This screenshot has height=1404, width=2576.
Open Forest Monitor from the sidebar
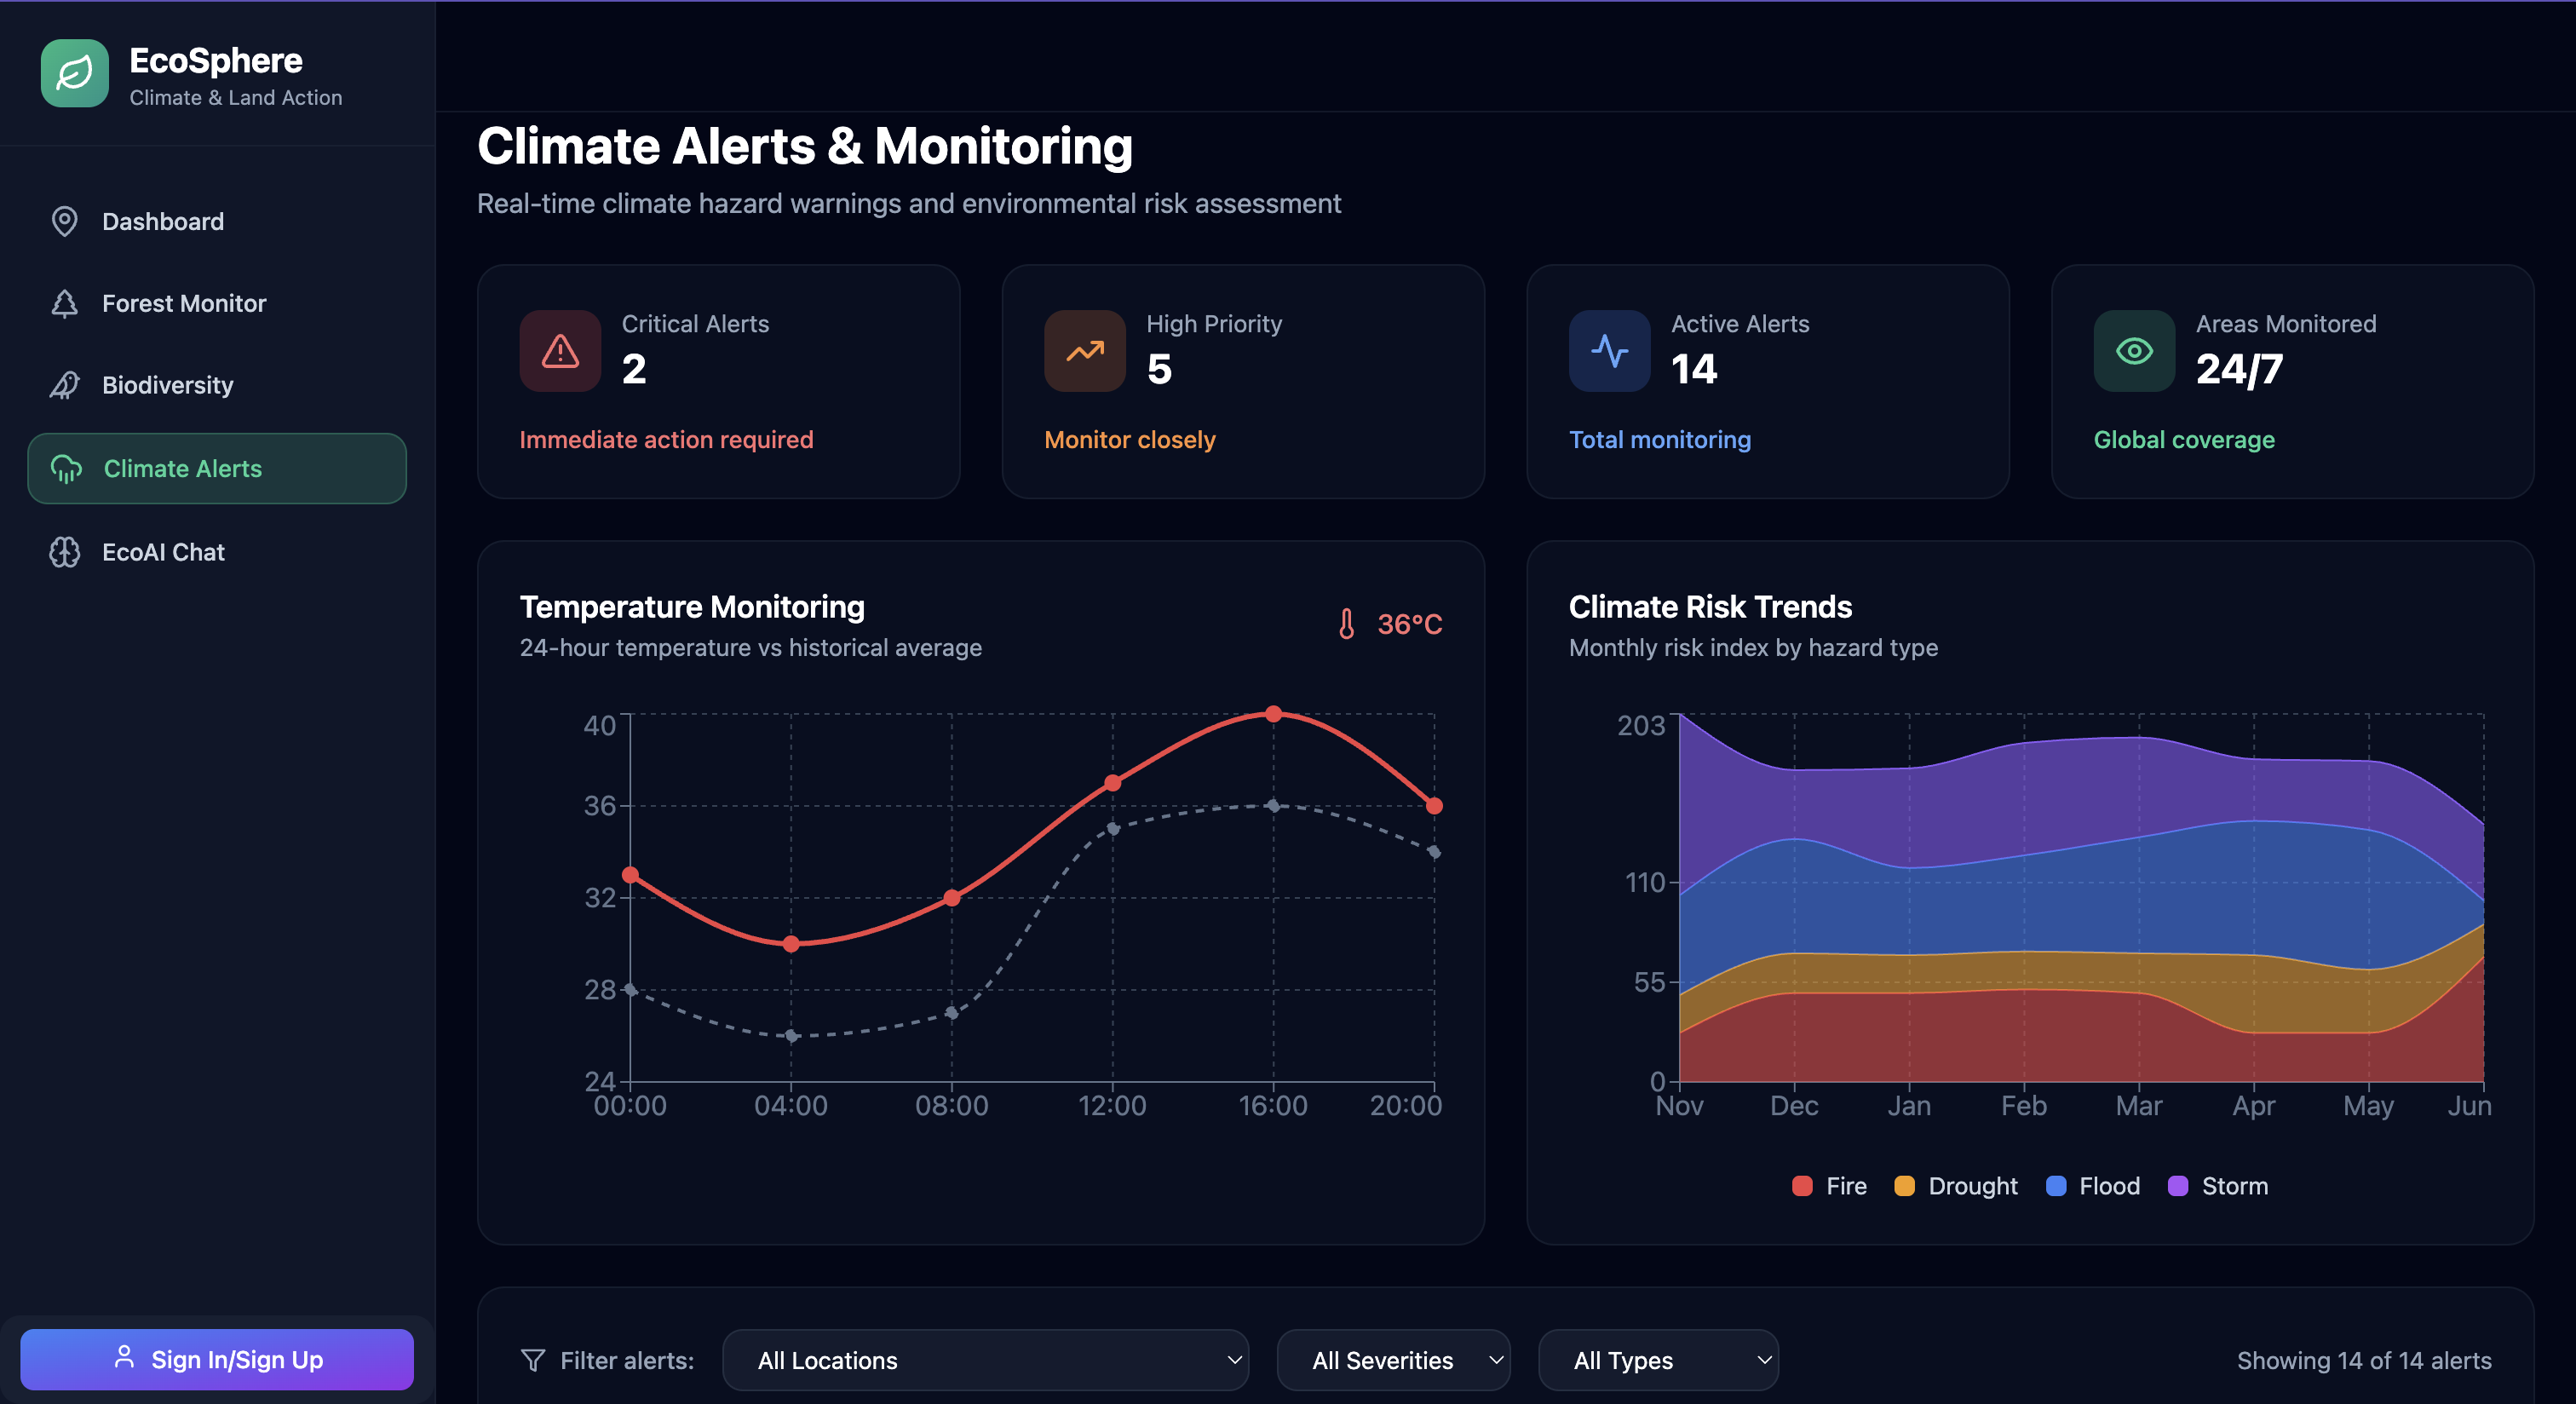[184, 303]
